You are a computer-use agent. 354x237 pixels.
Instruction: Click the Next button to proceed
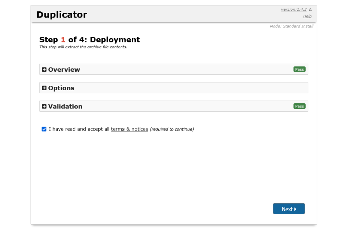(x=289, y=209)
